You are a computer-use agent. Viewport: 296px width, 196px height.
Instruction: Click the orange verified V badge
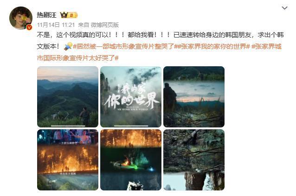pyautogui.click(x=29, y=27)
